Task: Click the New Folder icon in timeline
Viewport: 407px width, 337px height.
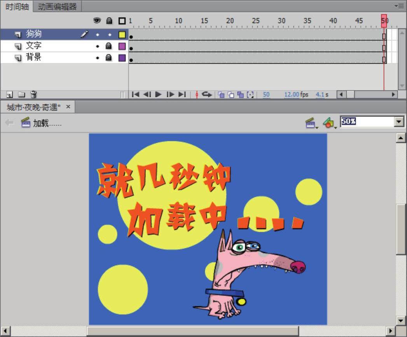Action: (21, 94)
